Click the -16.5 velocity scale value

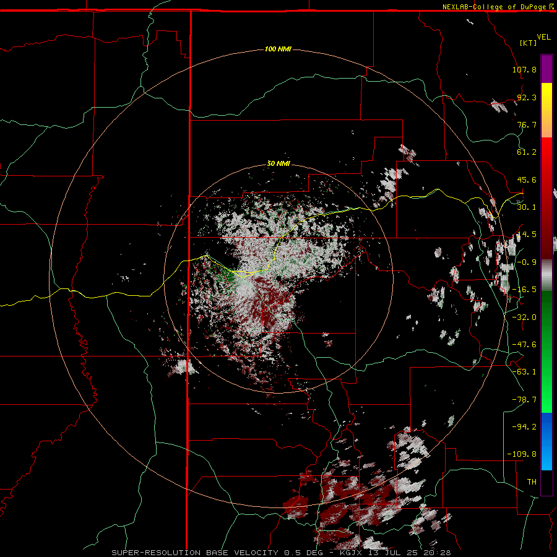click(x=524, y=290)
